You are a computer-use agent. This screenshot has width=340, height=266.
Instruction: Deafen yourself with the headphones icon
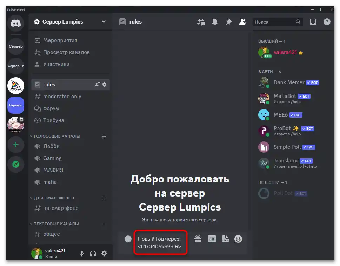click(x=93, y=253)
